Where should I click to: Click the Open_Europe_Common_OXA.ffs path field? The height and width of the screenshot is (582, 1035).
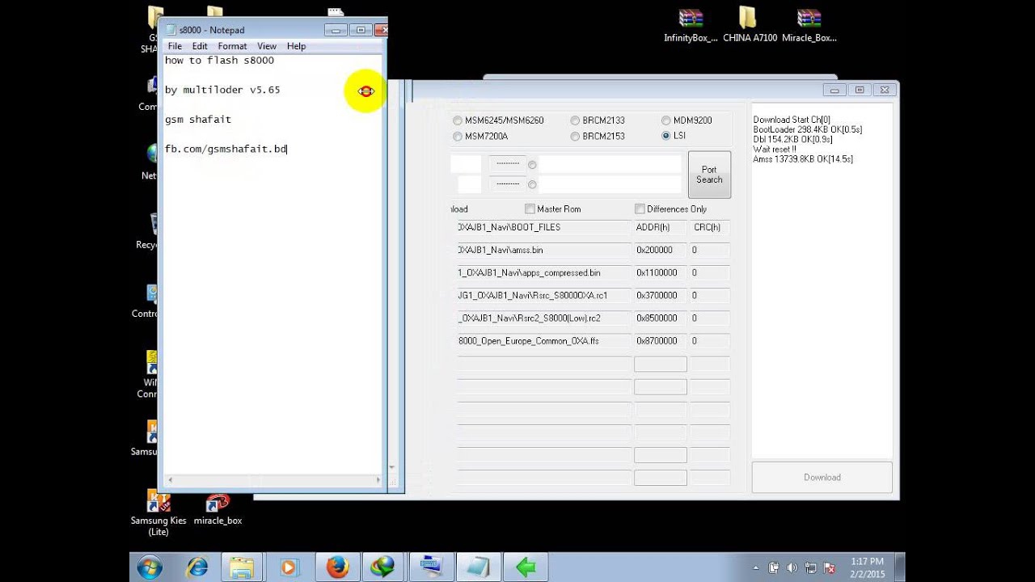coord(544,341)
